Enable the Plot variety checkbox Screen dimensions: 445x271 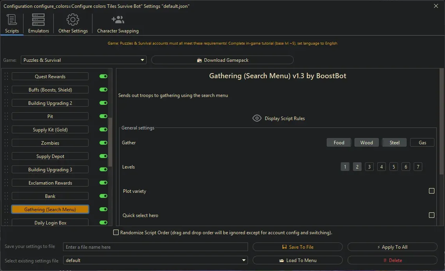(x=432, y=191)
